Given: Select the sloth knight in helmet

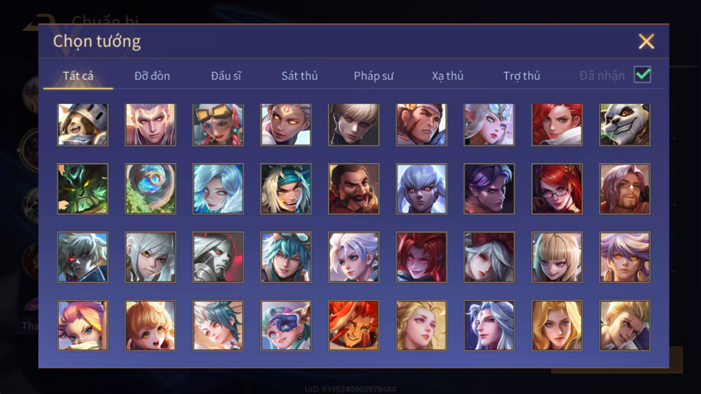Looking at the screenshot, I should point(82,125).
